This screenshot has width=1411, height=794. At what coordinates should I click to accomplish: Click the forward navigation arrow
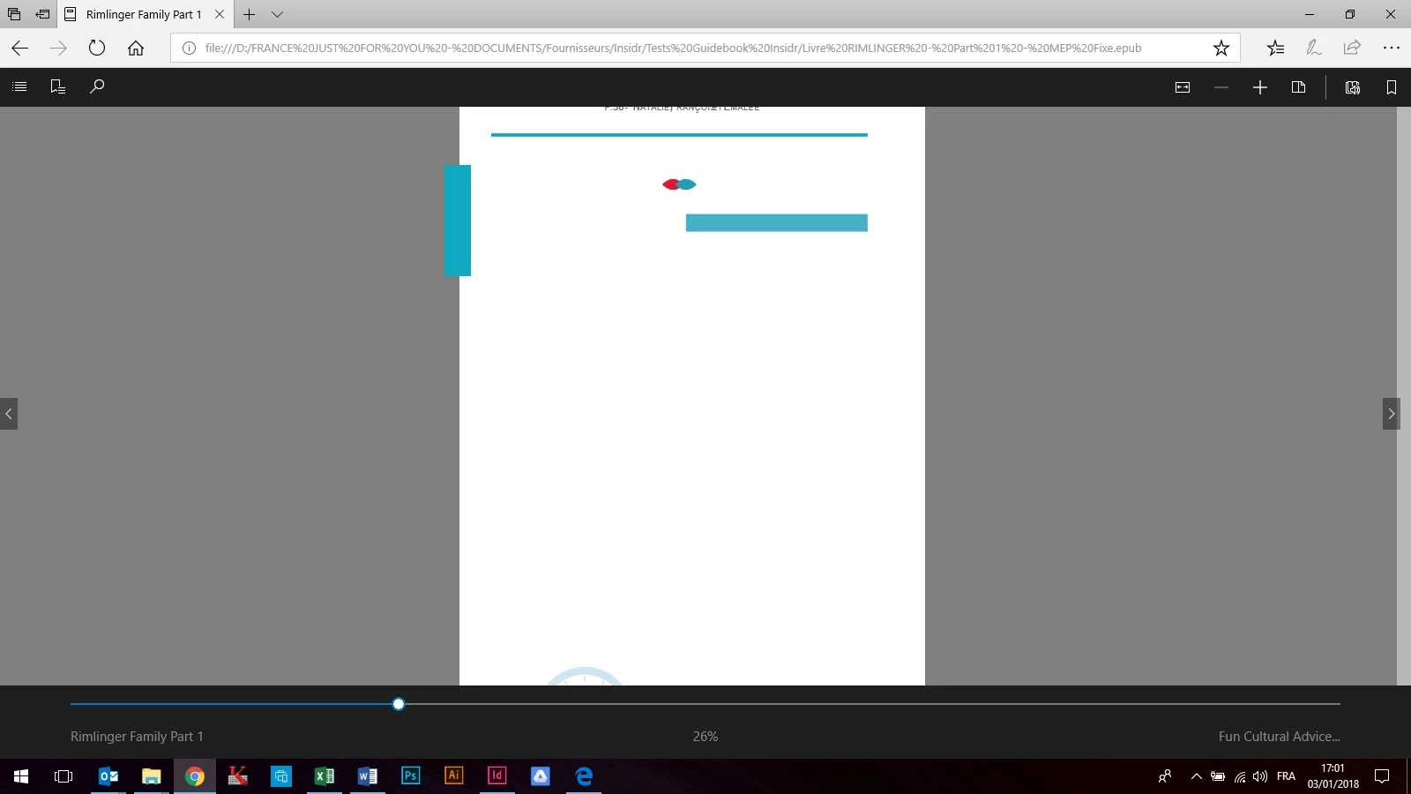58,49
